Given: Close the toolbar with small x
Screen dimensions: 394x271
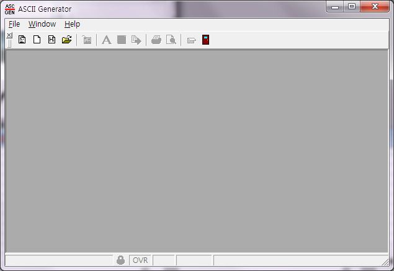Looking at the screenshot, I should click(9, 35).
